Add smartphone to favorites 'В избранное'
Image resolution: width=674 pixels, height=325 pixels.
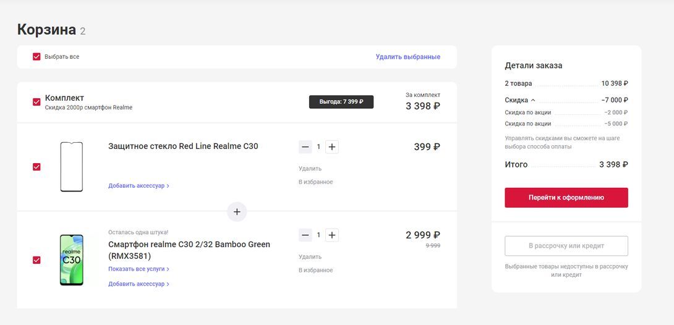(315, 270)
